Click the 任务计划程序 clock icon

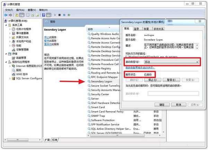click(x=14, y=29)
